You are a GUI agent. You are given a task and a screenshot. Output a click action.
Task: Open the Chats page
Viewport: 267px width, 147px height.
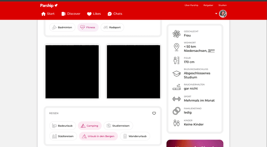click(115, 14)
